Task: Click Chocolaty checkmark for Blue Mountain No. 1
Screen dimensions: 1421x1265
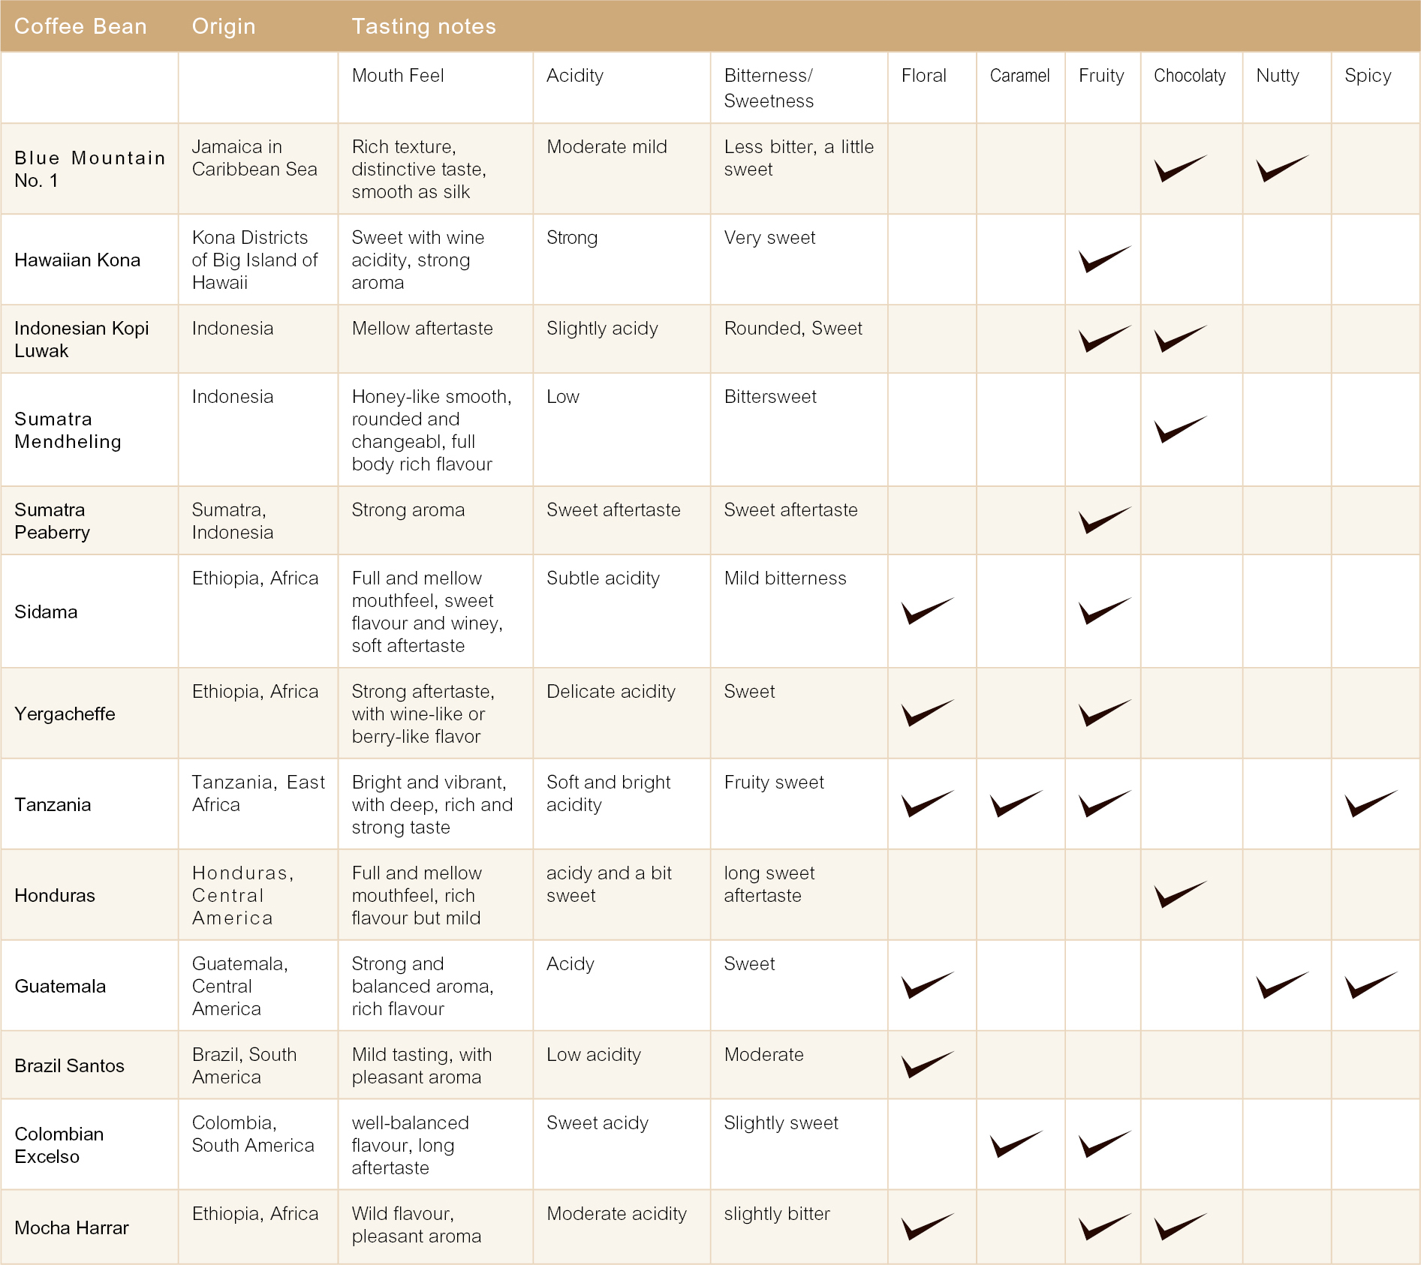Action: point(1180,169)
